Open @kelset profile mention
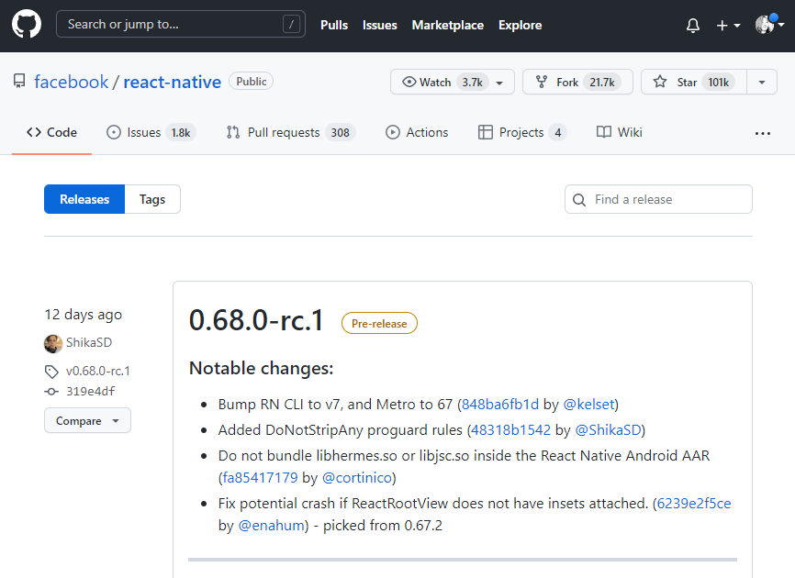The height and width of the screenshot is (578, 795). pos(588,405)
